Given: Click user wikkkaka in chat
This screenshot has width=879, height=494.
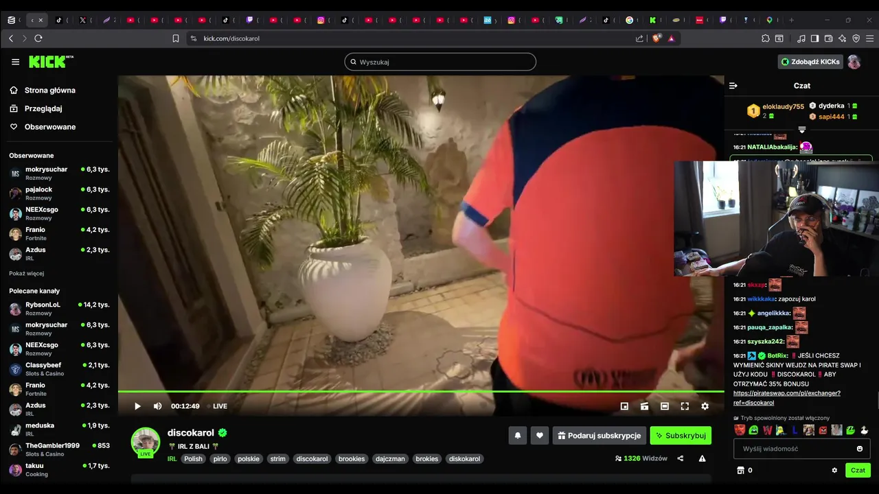Looking at the screenshot, I should [x=761, y=299].
